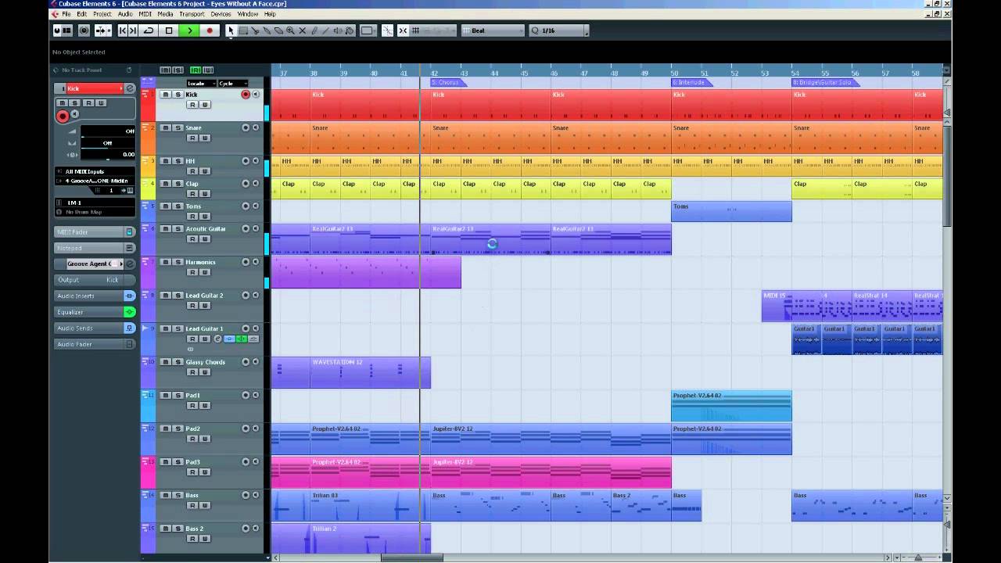Open the Equalizer section green icon
This screenshot has width=1001, height=563.
[130, 312]
